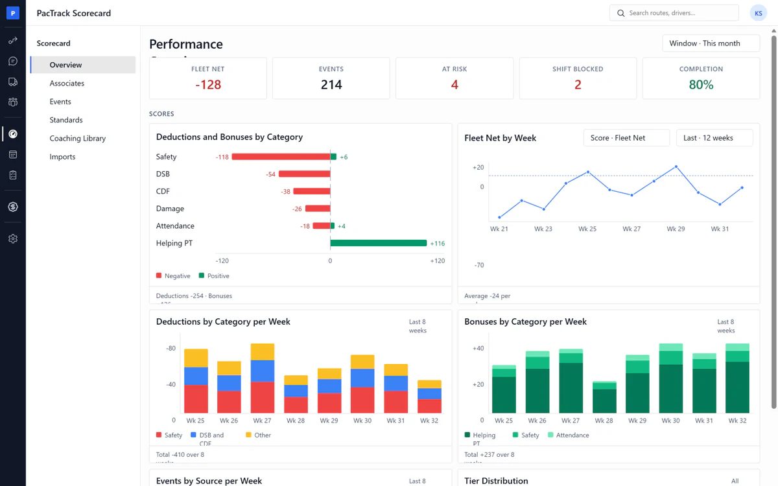Open the Last · 12 weeks dropdown
Viewport: 778px width, 486px height.
[x=714, y=138]
